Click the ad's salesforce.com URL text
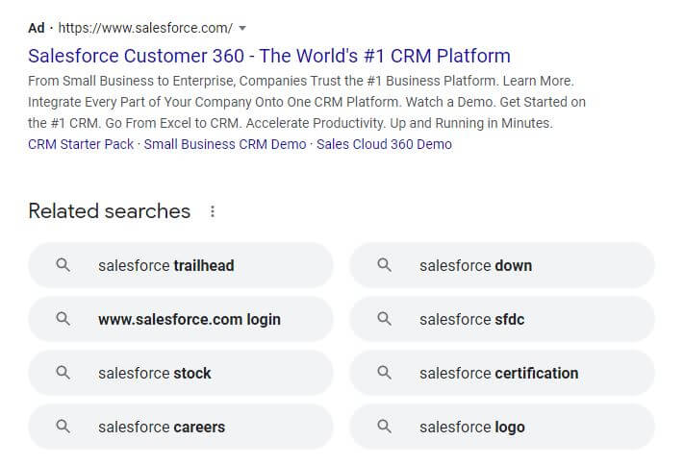The height and width of the screenshot is (465, 684). (144, 28)
